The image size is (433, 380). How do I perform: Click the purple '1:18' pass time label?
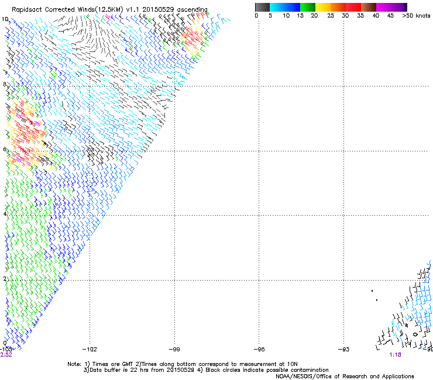click(395, 355)
